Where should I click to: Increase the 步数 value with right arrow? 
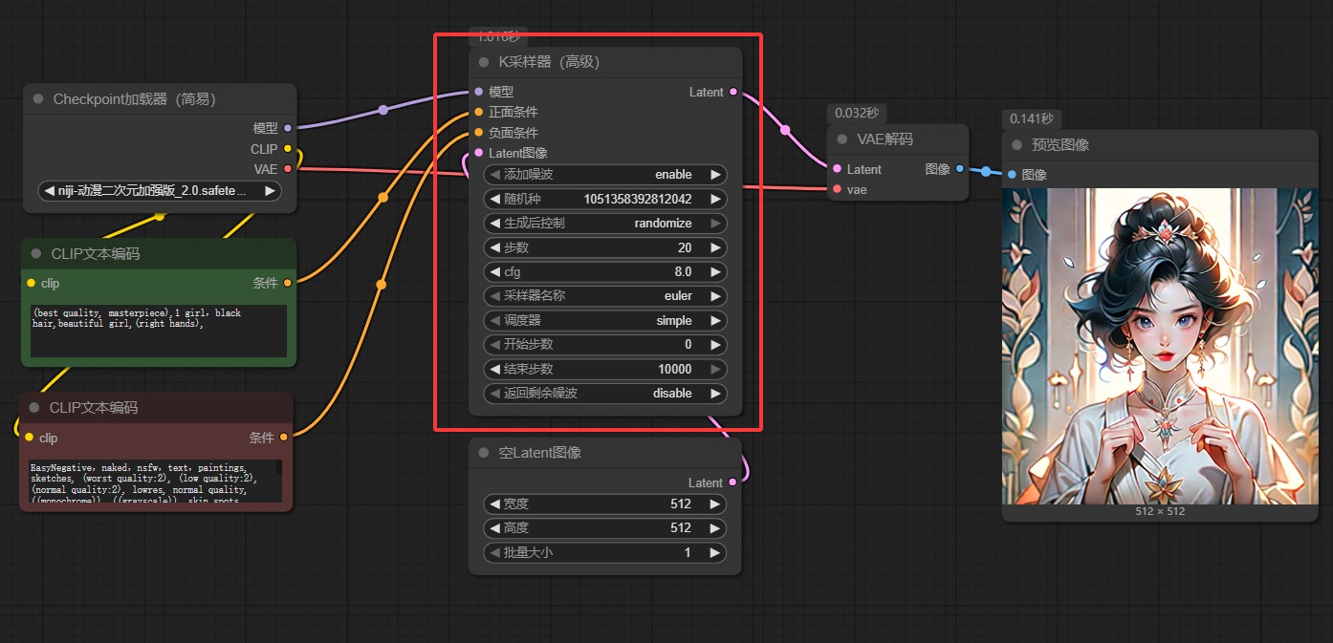pos(714,247)
